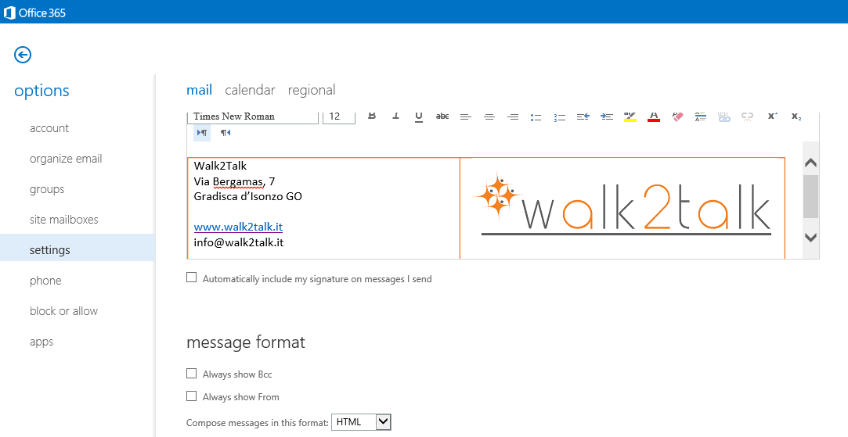848x437 pixels.
Task: Switch to the mail tab
Action: [x=199, y=90]
